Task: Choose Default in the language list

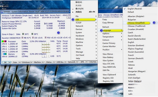Action: 131,12
